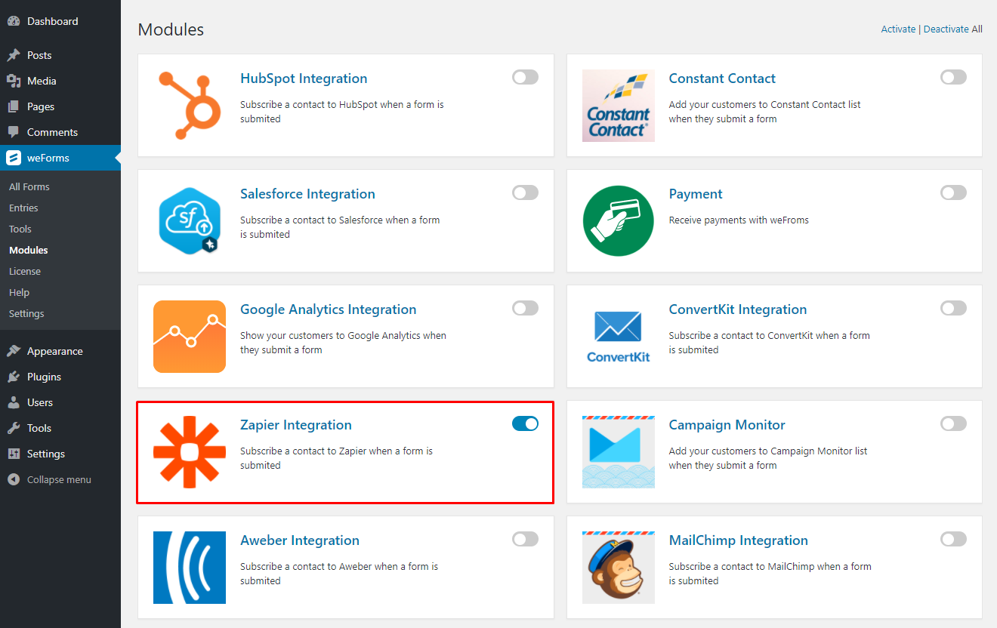Open the ConvertKit Integration title link
This screenshot has height=628, width=997.
pos(738,309)
